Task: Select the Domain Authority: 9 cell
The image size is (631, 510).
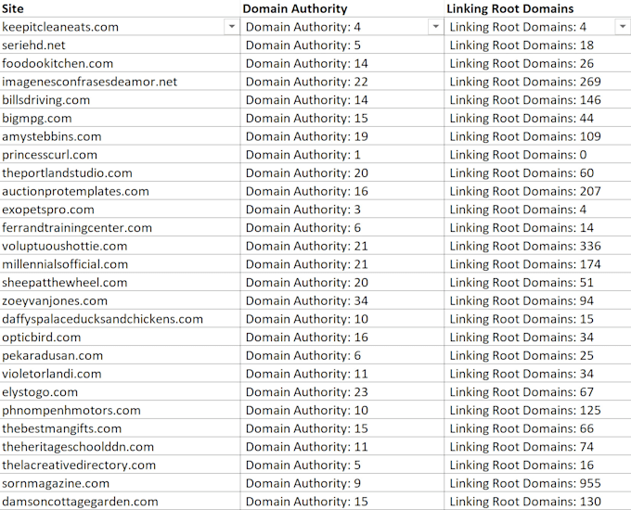Action: [342, 483]
